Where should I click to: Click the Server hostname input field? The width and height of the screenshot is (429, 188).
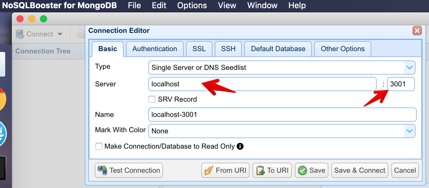262,84
